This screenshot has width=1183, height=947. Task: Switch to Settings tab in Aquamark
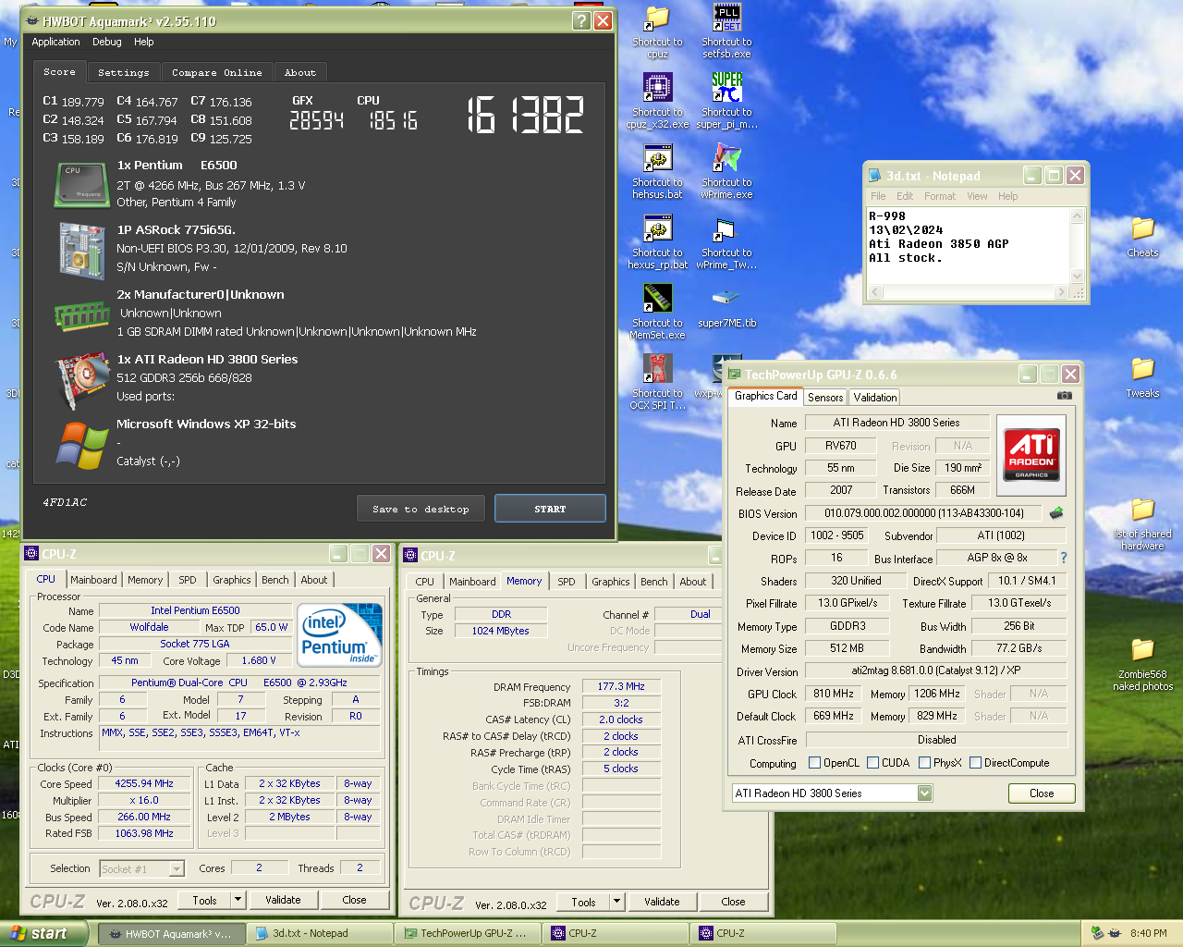pyautogui.click(x=123, y=72)
